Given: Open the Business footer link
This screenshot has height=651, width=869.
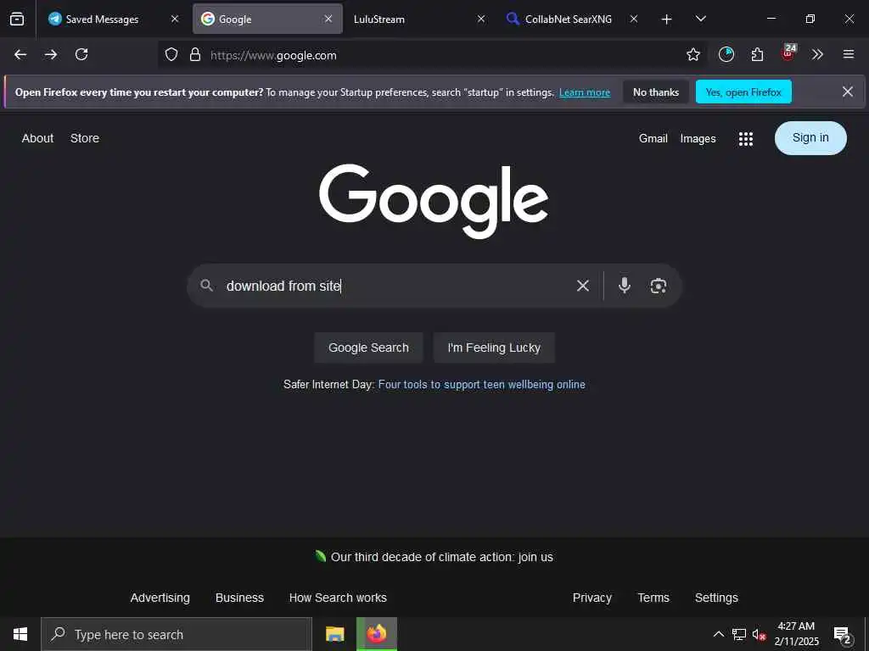Looking at the screenshot, I should tap(239, 598).
